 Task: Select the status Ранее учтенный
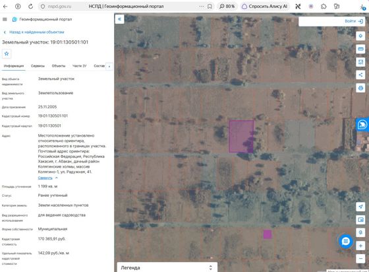coord(53,195)
